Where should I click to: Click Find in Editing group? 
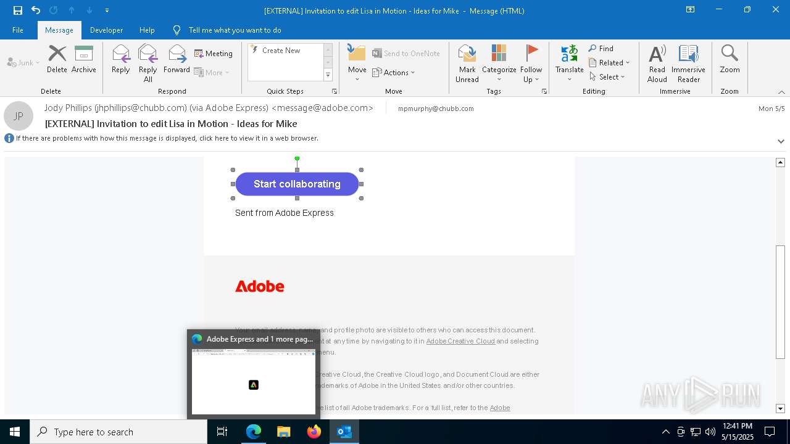[x=601, y=49]
